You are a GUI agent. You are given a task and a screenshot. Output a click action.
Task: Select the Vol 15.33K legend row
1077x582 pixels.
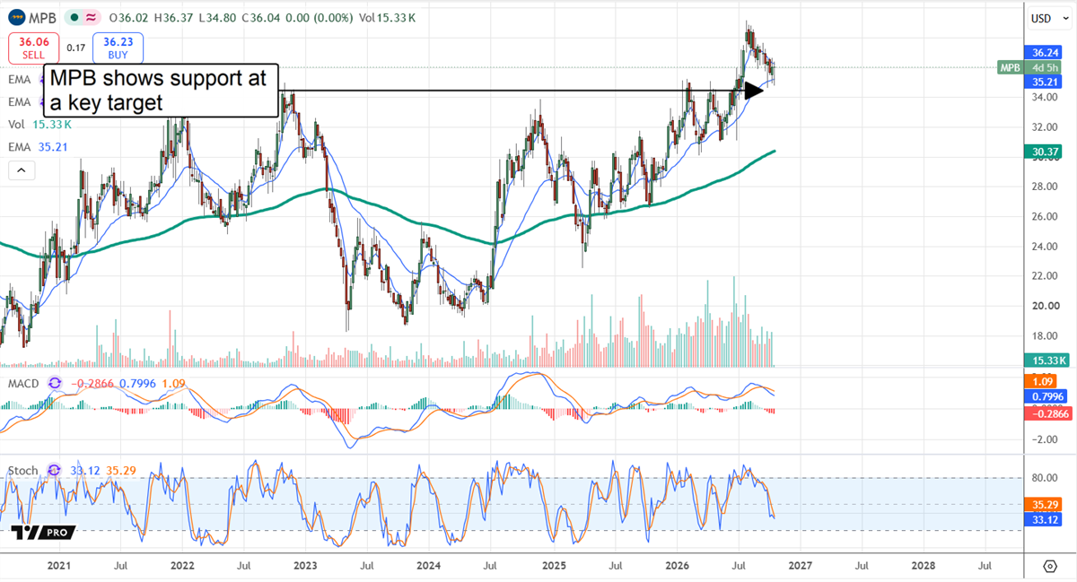pyautogui.click(x=40, y=126)
